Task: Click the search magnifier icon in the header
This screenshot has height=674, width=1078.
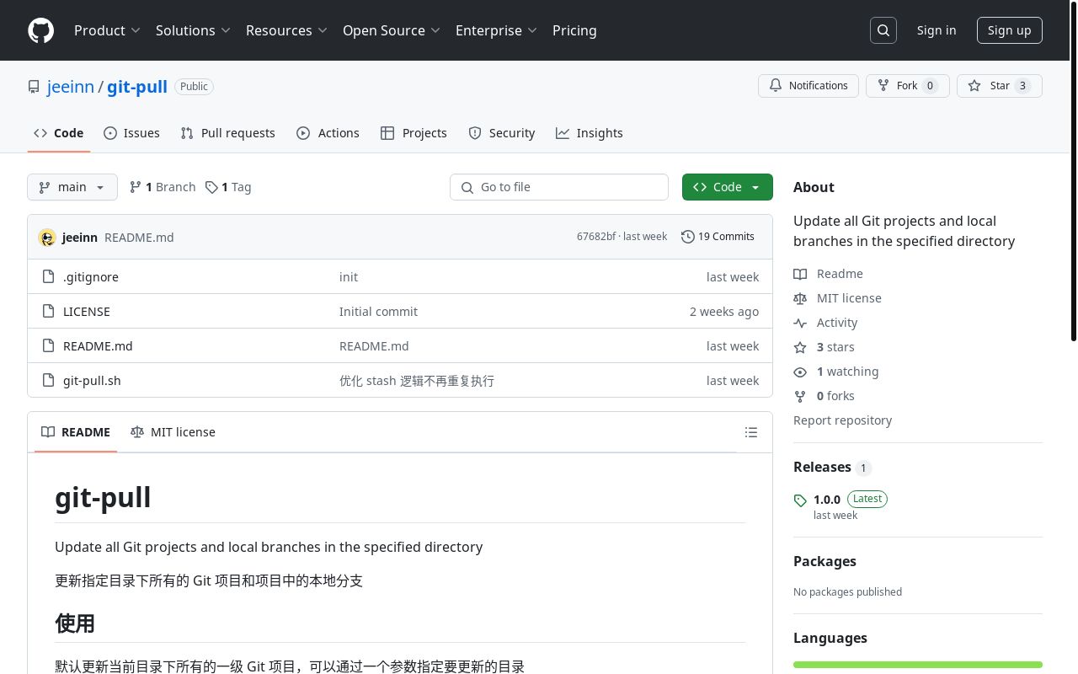Action: (883, 30)
